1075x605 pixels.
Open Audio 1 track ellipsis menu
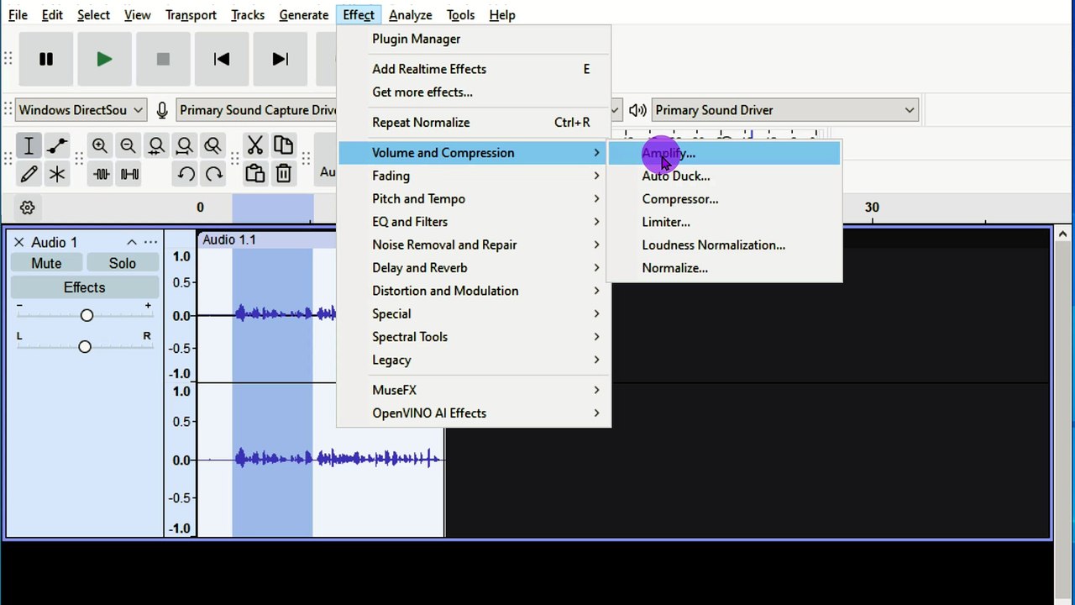pos(150,242)
